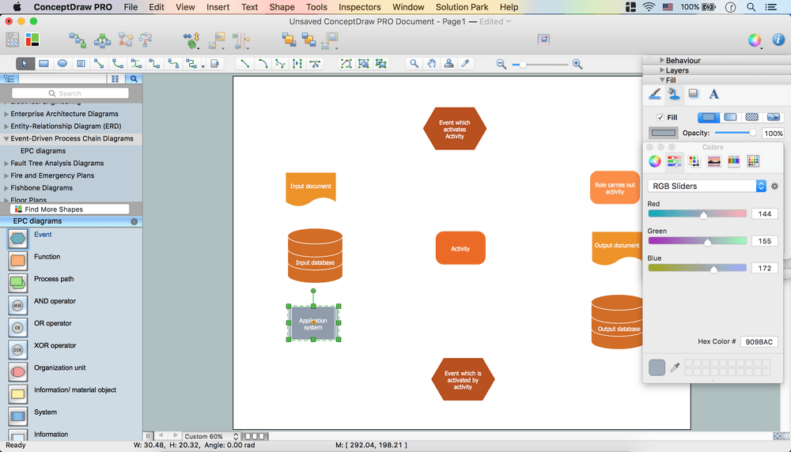The height and width of the screenshot is (452, 791).
Task: Switch to the line pen tab icon
Action: (x=655, y=94)
